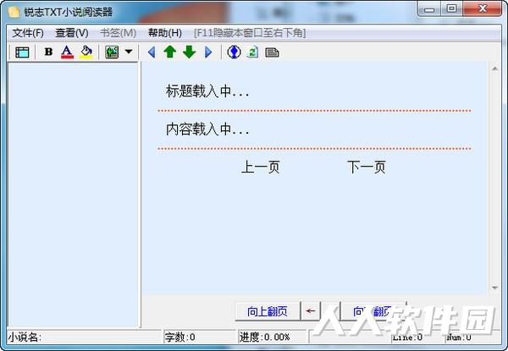Go to next chapter blue right arrow

point(208,52)
